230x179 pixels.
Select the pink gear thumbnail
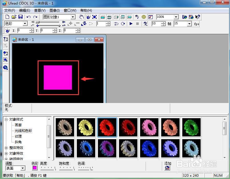tap(149, 127)
